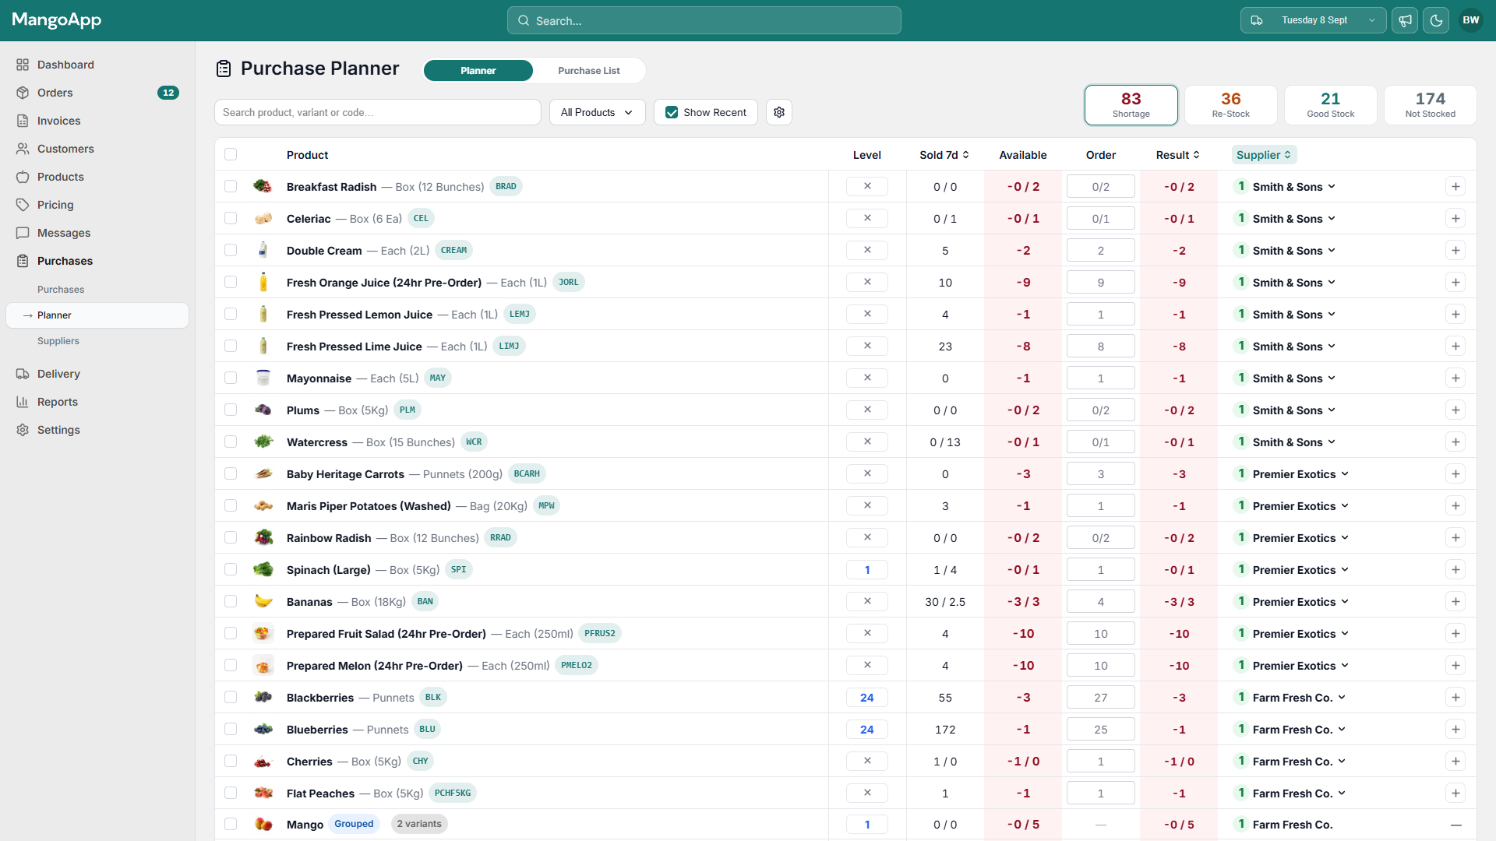Image resolution: width=1496 pixels, height=841 pixels.
Task: Select all products header checkbox
Action: pyautogui.click(x=231, y=154)
